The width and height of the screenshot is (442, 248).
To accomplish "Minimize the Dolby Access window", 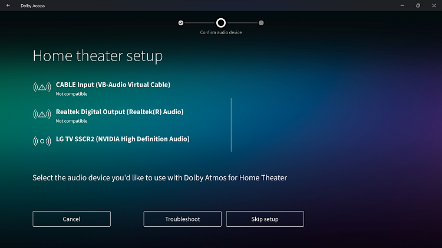I will [403, 5].
